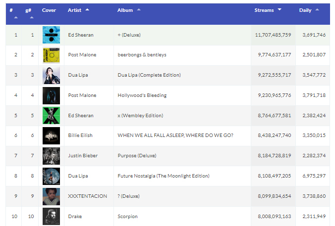Image resolution: width=335 pixels, height=226 pixels.
Task: Click the Artist column header label
Action: (x=74, y=10)
